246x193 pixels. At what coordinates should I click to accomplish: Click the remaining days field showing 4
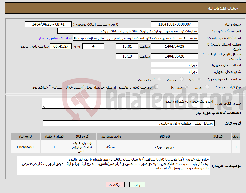93,46
